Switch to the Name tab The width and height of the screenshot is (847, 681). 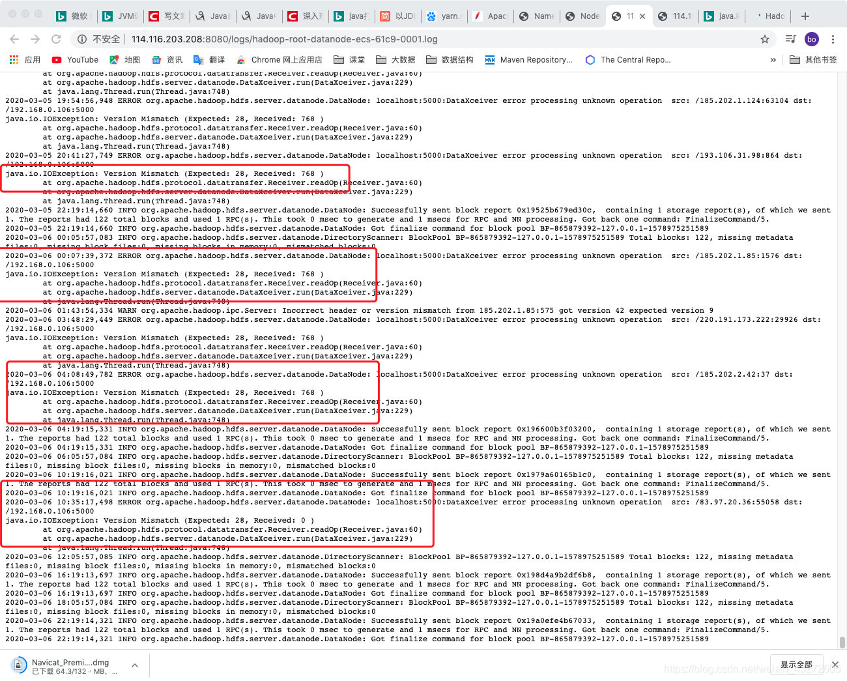pyautogui.click(x=536, y=16)
